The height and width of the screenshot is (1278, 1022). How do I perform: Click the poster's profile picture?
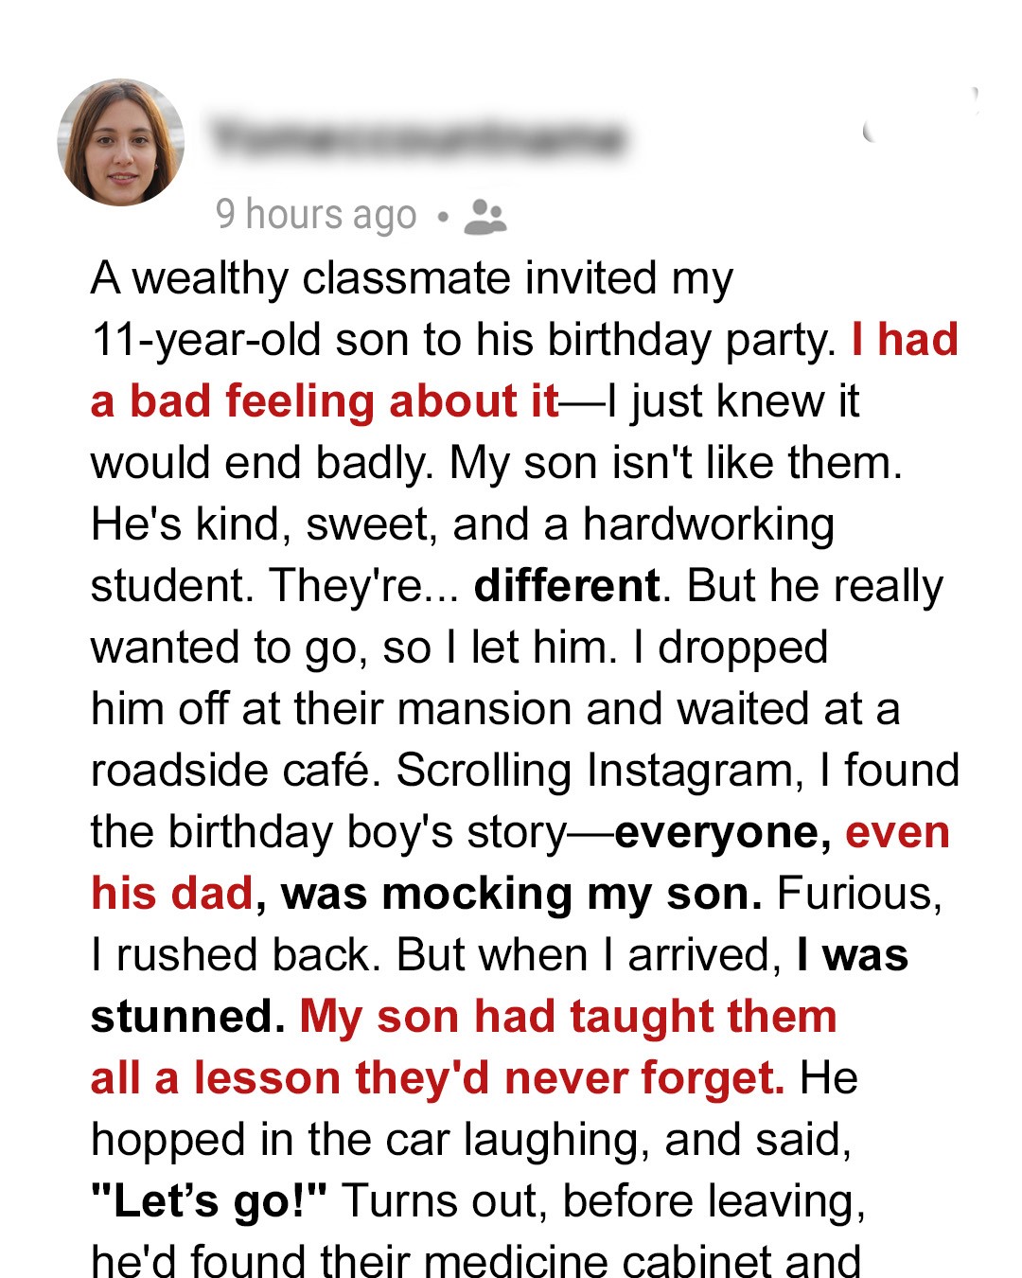point(121,142)
